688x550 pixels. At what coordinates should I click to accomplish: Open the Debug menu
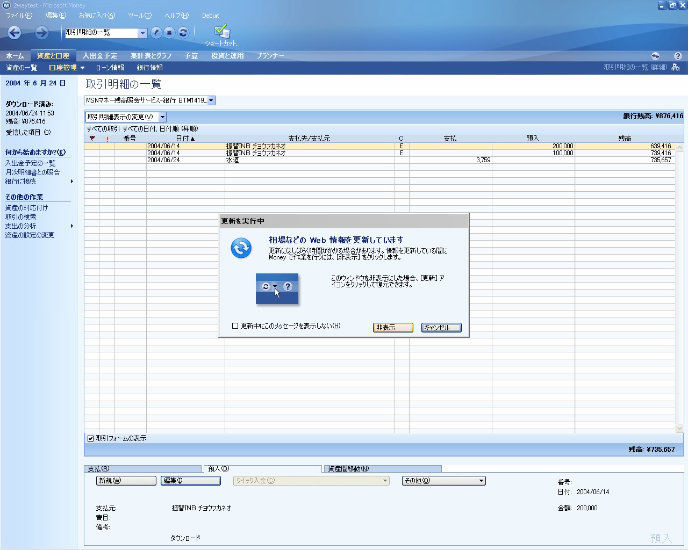pos(210,16)
